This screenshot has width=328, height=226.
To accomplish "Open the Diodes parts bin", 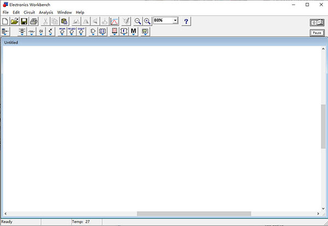I will point(41,32).
